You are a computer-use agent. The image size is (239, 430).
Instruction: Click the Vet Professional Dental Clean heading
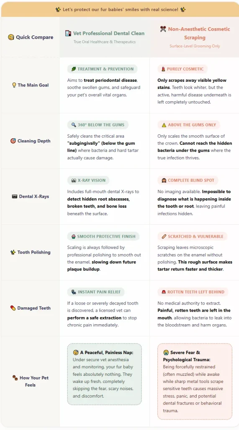click(x=108, y=33)
